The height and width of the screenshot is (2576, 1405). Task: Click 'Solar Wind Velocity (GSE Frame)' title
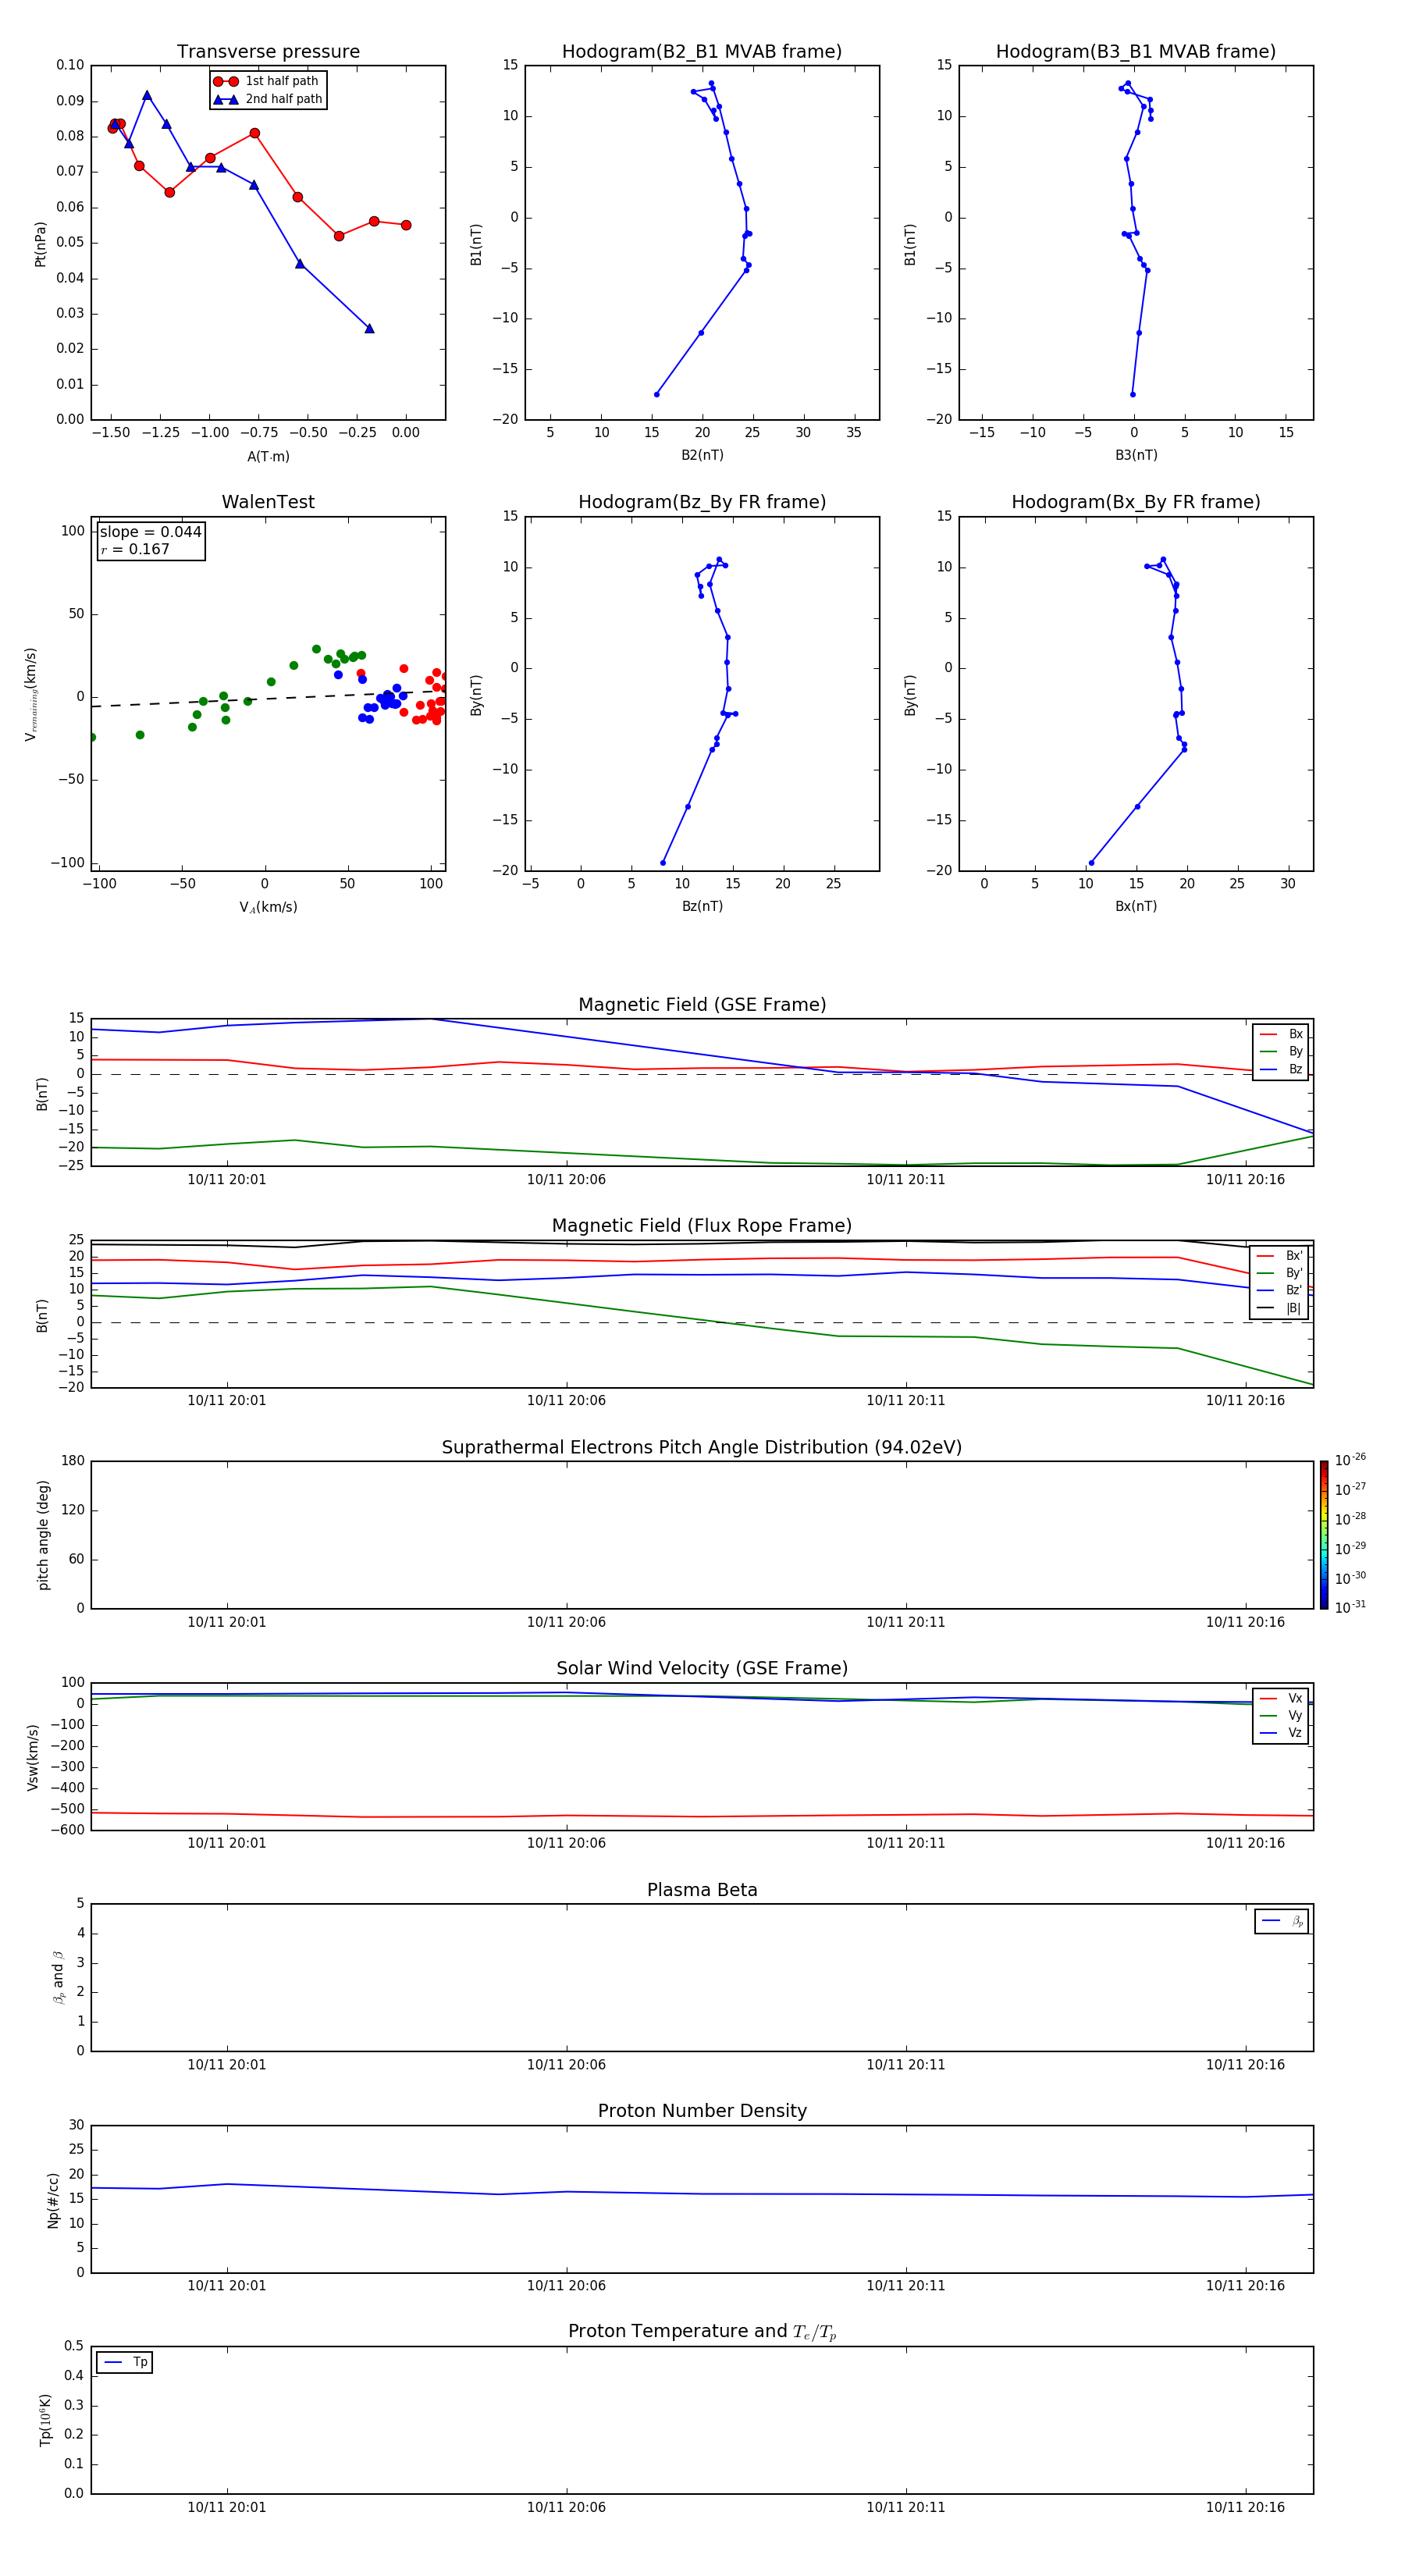[702, 1668]
